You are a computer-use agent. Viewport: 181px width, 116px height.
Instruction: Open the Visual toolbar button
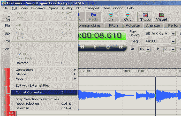161,17
